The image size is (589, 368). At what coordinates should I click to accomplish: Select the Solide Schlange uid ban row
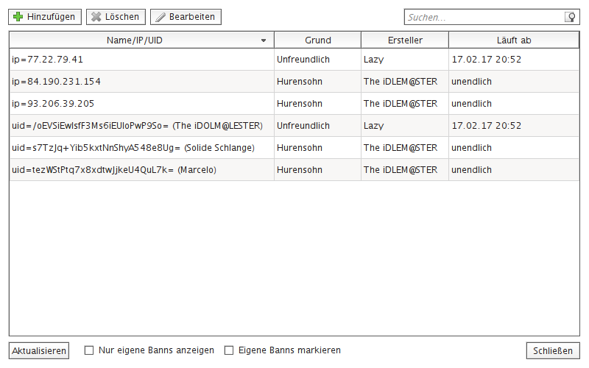click(x=294, y=148)
